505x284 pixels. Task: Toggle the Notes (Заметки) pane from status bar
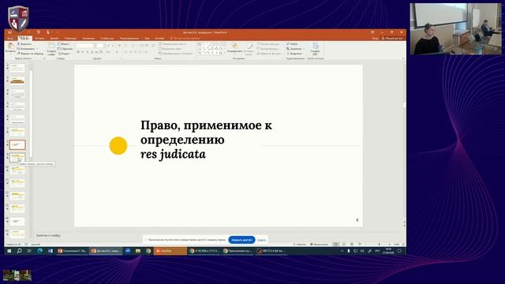click(300, 245)
